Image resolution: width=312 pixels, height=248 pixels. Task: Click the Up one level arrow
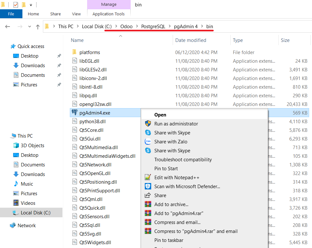pos(38,27)
